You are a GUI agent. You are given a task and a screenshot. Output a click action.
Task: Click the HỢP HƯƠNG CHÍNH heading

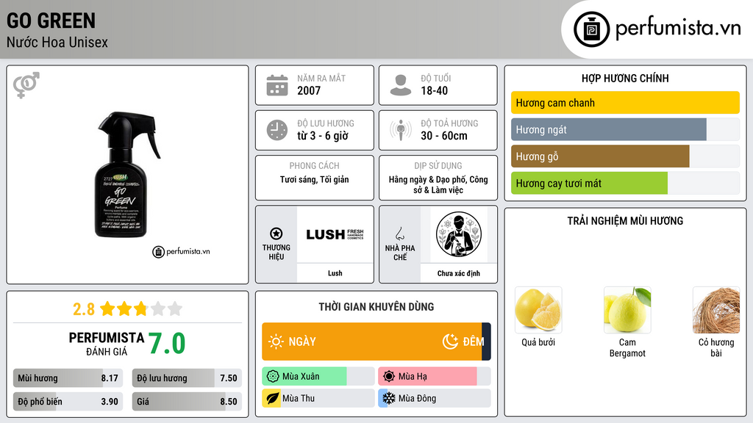(625, 78)
